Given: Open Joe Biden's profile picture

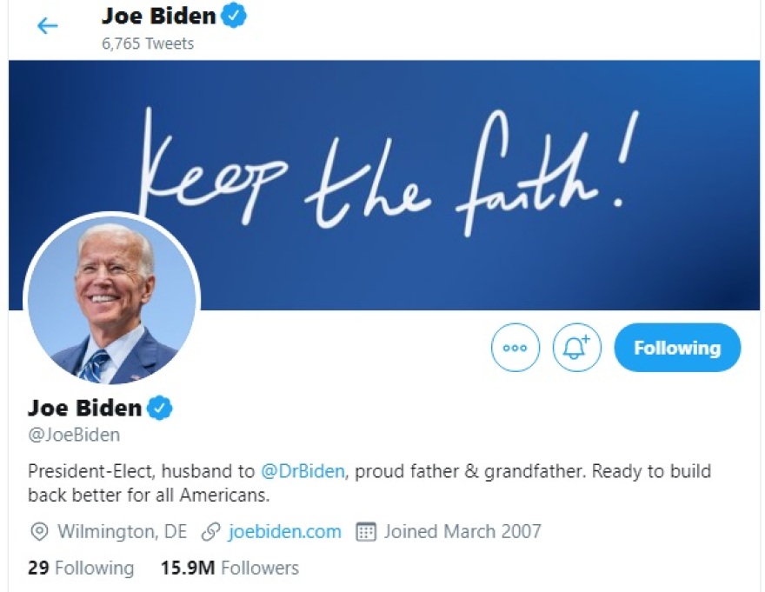Looking at the screenshot, I should (112, 300).
